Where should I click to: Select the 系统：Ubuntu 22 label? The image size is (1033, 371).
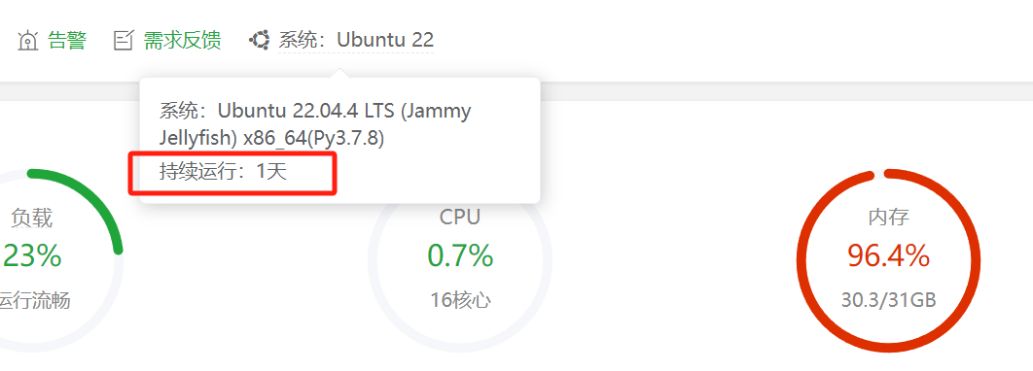coord(356,40)
